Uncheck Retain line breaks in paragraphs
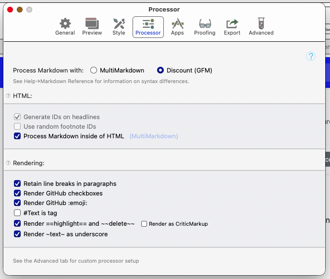 point(17,183)
